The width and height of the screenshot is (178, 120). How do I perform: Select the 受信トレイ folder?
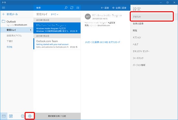(17, 30)
